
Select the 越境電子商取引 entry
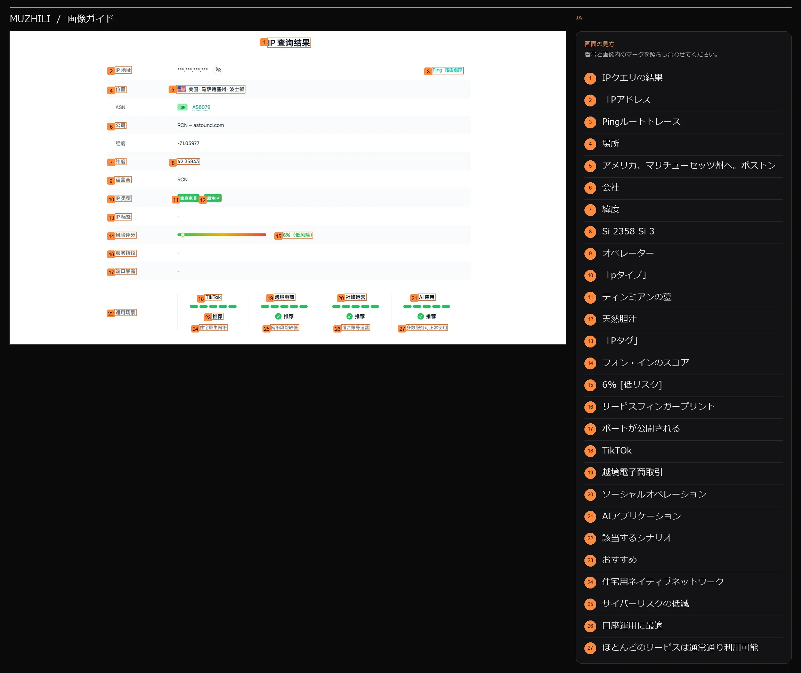[x=683, y=472]
